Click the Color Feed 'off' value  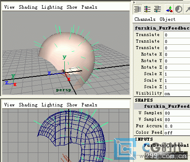point(177,132)
